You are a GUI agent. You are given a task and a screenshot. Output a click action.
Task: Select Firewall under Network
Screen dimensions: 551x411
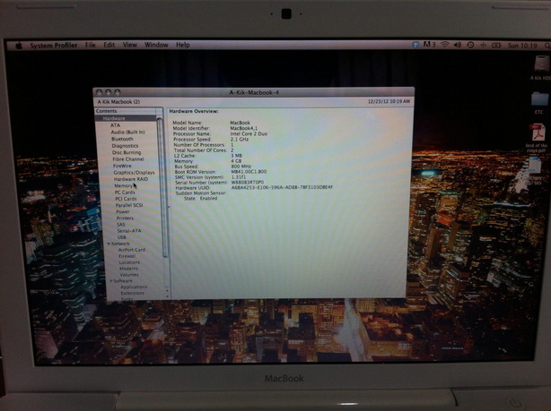[127, 256]
